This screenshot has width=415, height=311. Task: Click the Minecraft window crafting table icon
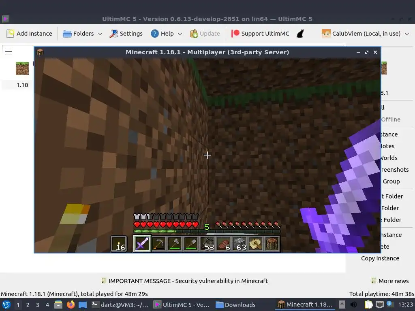tap(40, 52)
